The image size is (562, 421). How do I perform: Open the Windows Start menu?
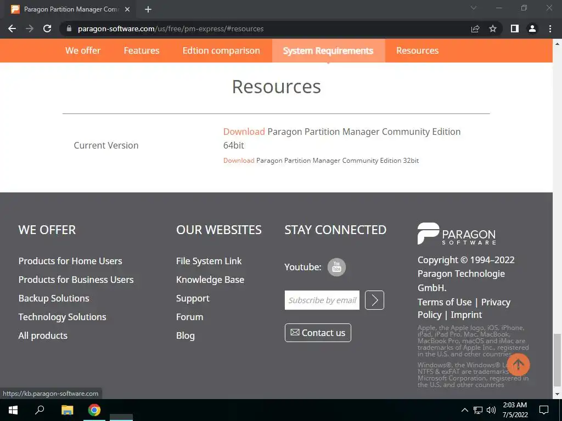click(13, 410)
